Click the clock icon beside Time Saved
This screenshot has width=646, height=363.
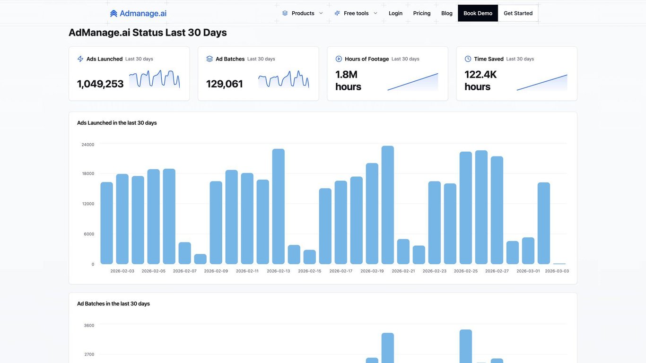click(x=468, y=59)
